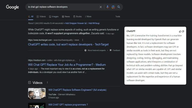This screenshot has width=192, height=108.
Task: Click the ChatGPT answer paragraph text
Action: coord(155,58)
